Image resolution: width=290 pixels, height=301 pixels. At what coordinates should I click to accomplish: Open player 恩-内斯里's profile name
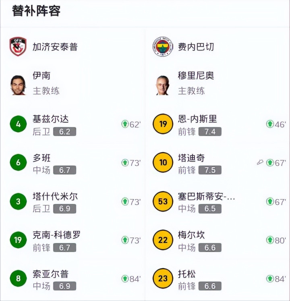[197, 119]
